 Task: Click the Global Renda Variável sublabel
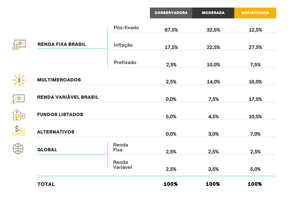[x=123, y=165]
